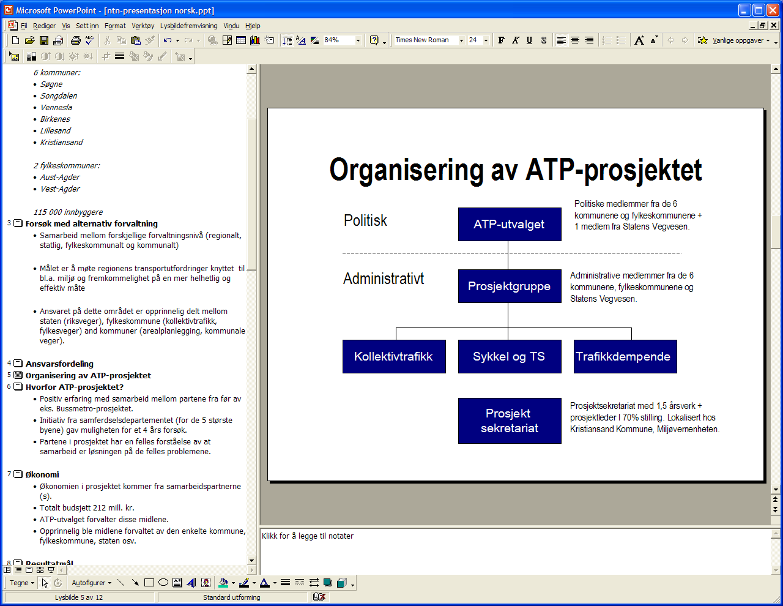This screenshot has width=783, height=606.
Task: Toggle Show Formatting in outline
Action: [301, 40]
